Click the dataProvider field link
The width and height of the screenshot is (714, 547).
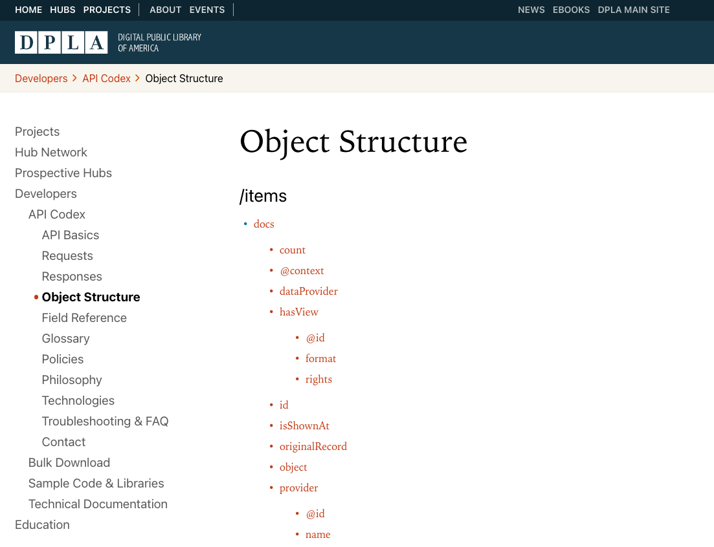tap(309, 292)
